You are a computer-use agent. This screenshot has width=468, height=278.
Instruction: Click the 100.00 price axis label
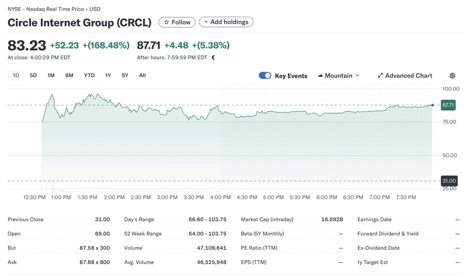coord(451,89)
